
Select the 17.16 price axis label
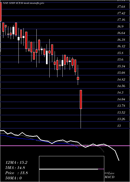[x=121, y=20]
